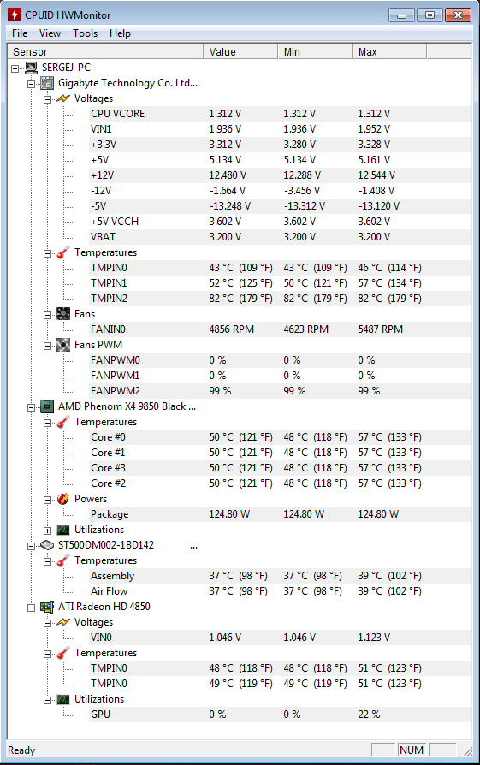Click the NUM status bar indicator
This screenshot has height=765, width=480.
click(x=412, y=750)
